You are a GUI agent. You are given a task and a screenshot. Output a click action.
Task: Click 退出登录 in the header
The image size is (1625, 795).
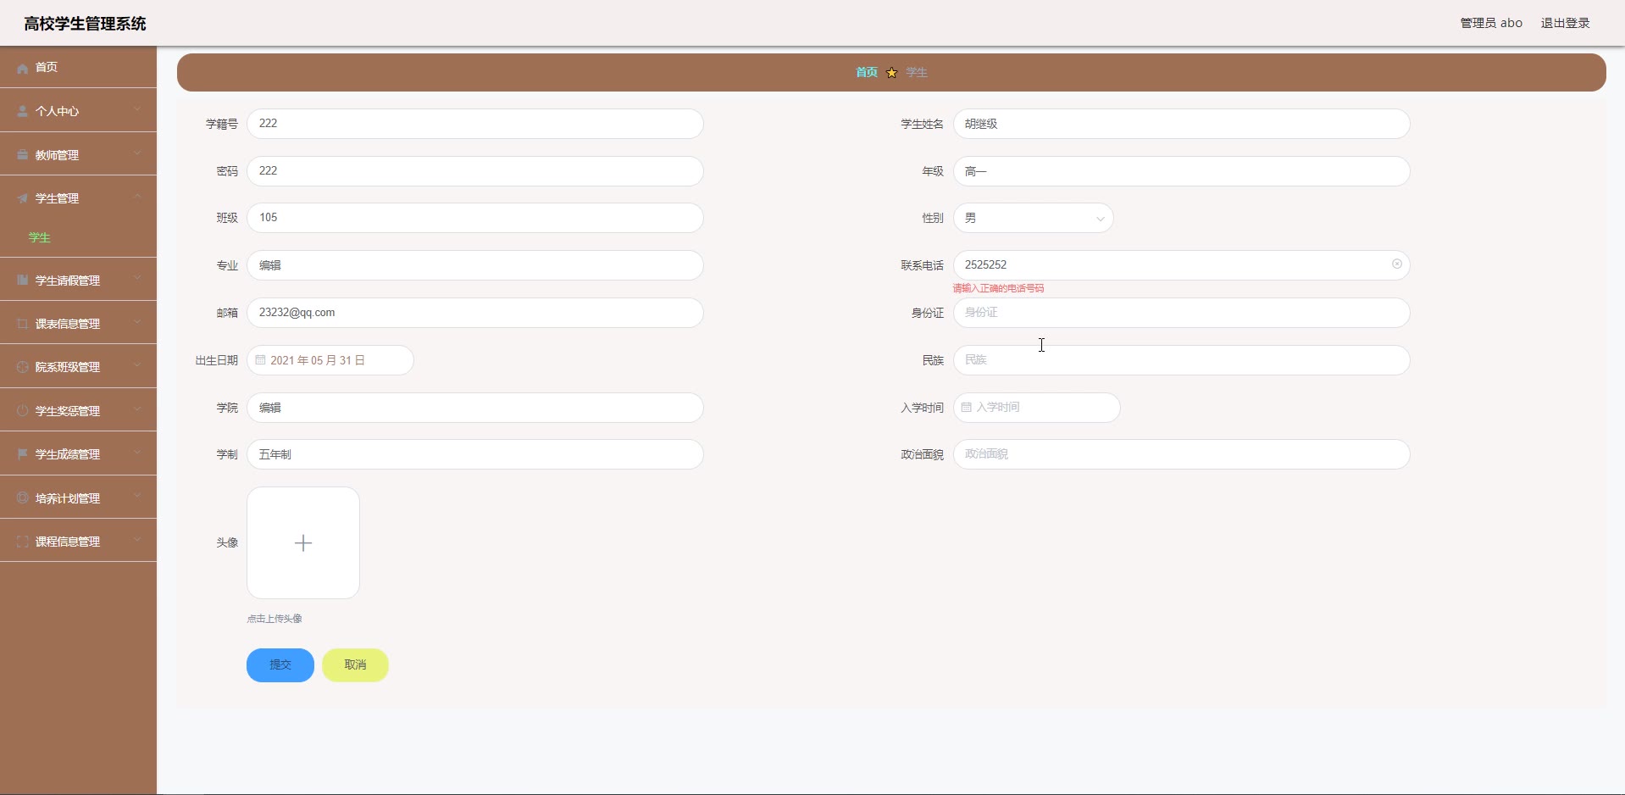coord(1565,23)
